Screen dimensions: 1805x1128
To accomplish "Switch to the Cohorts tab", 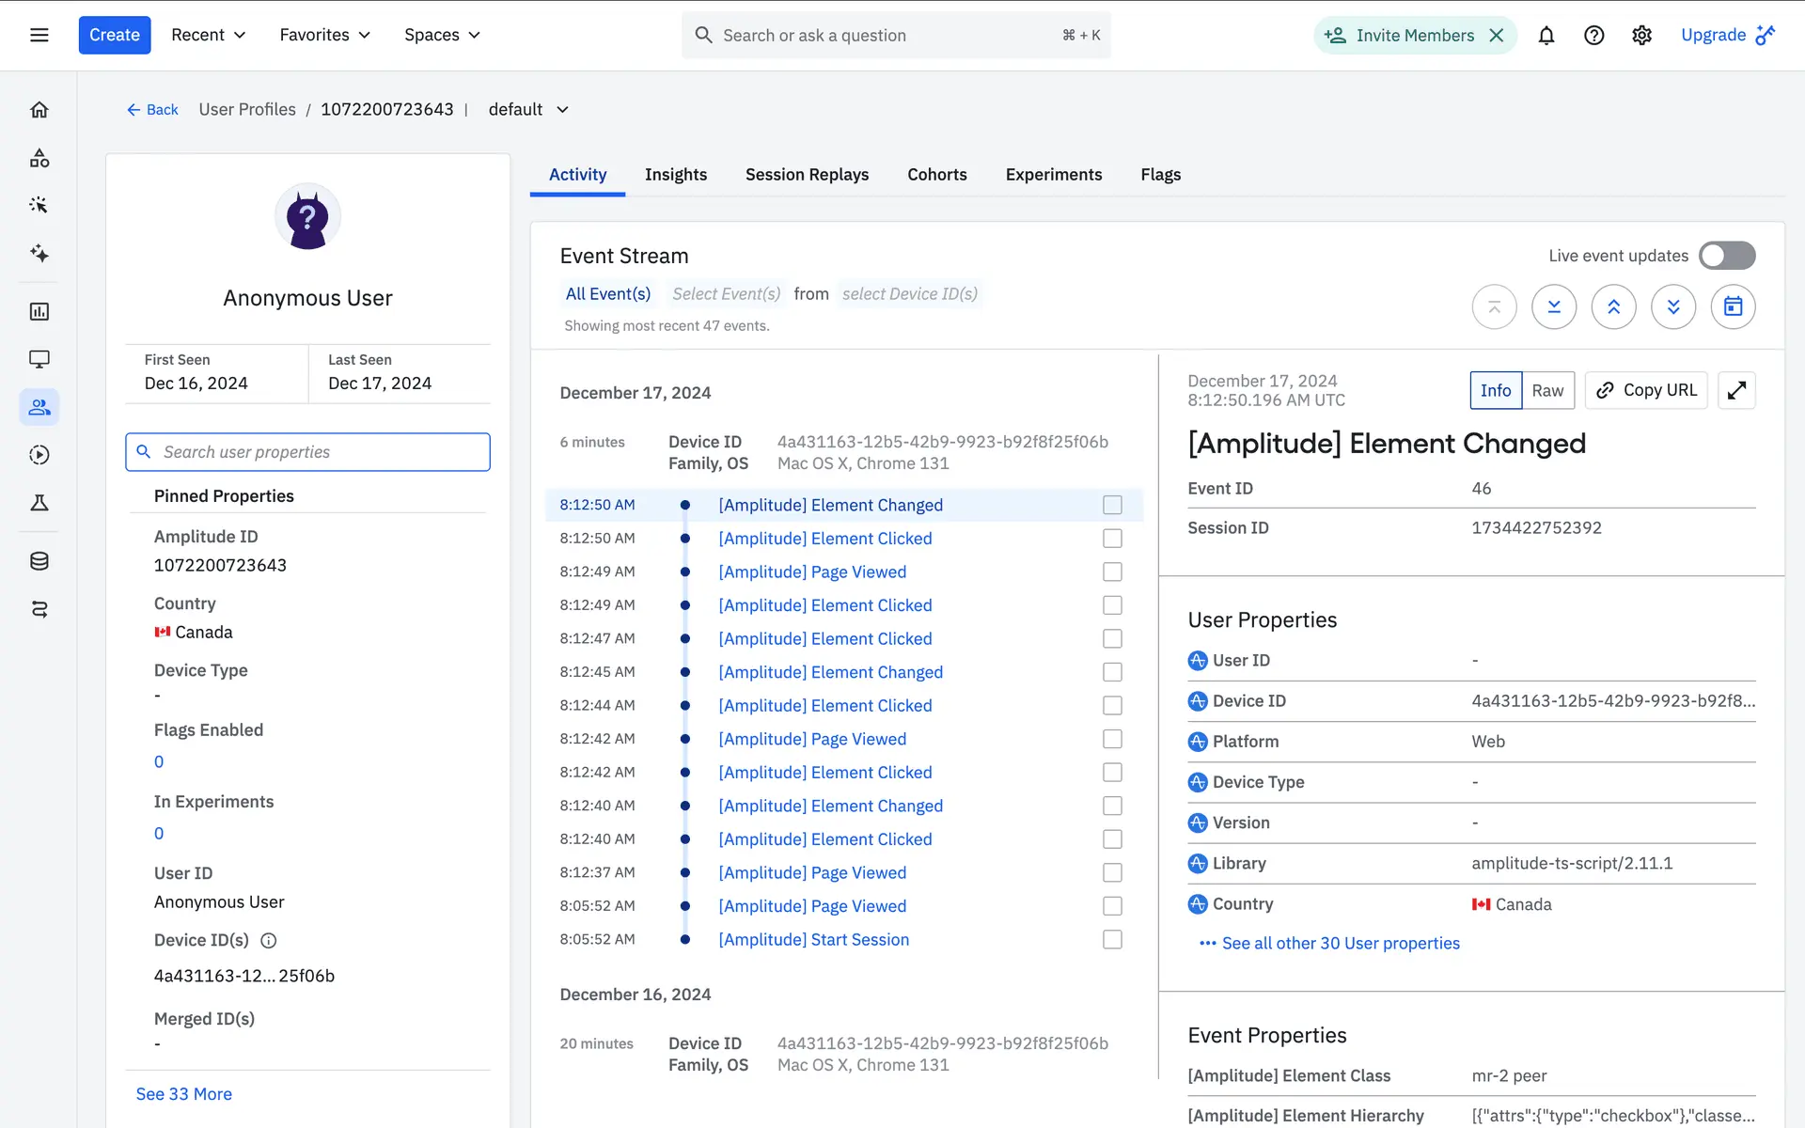I will (x=936, y=175).
